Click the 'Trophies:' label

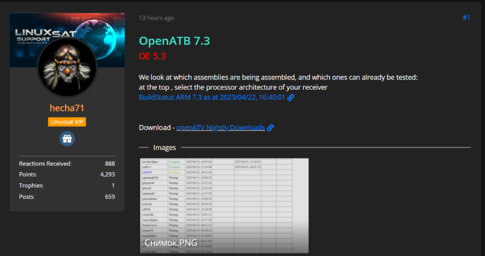tap(32, 186)
